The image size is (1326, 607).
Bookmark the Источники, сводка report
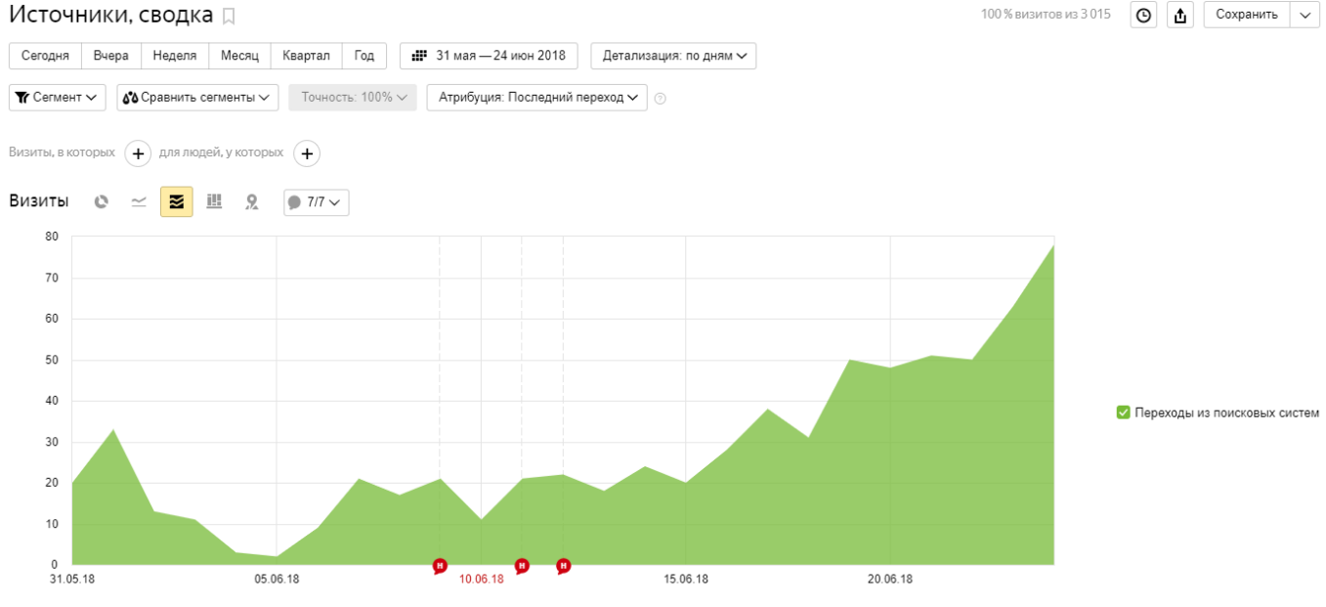coord(230,16)
